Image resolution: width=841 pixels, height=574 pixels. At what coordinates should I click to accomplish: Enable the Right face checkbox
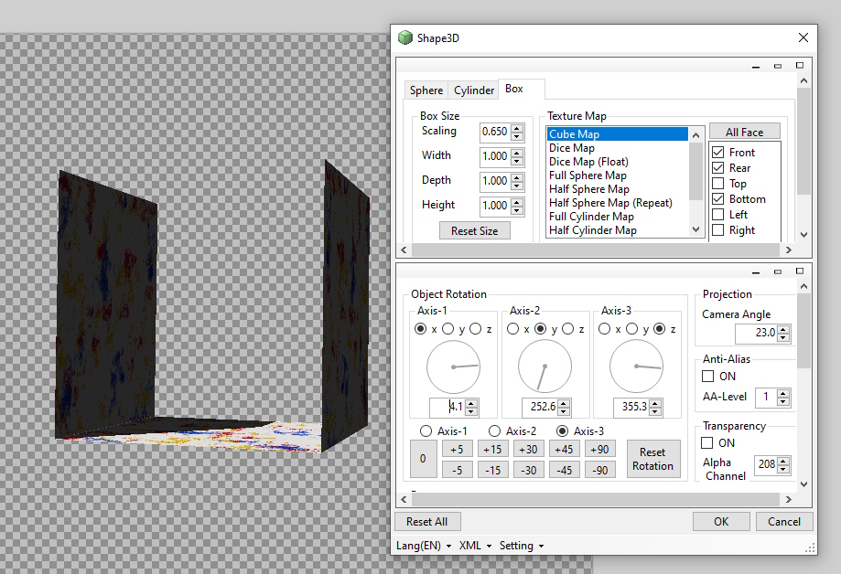[718, 230]
